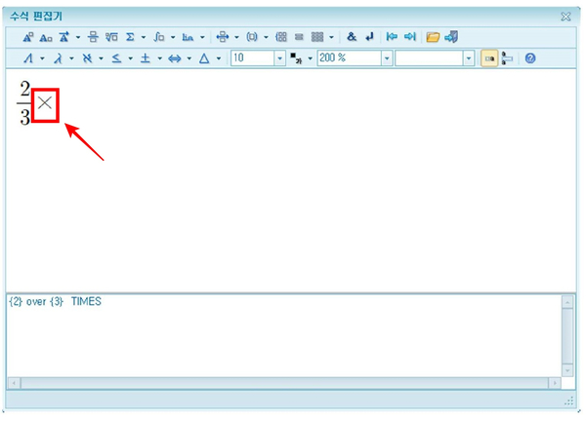Move to the previous item

(392, 36)
